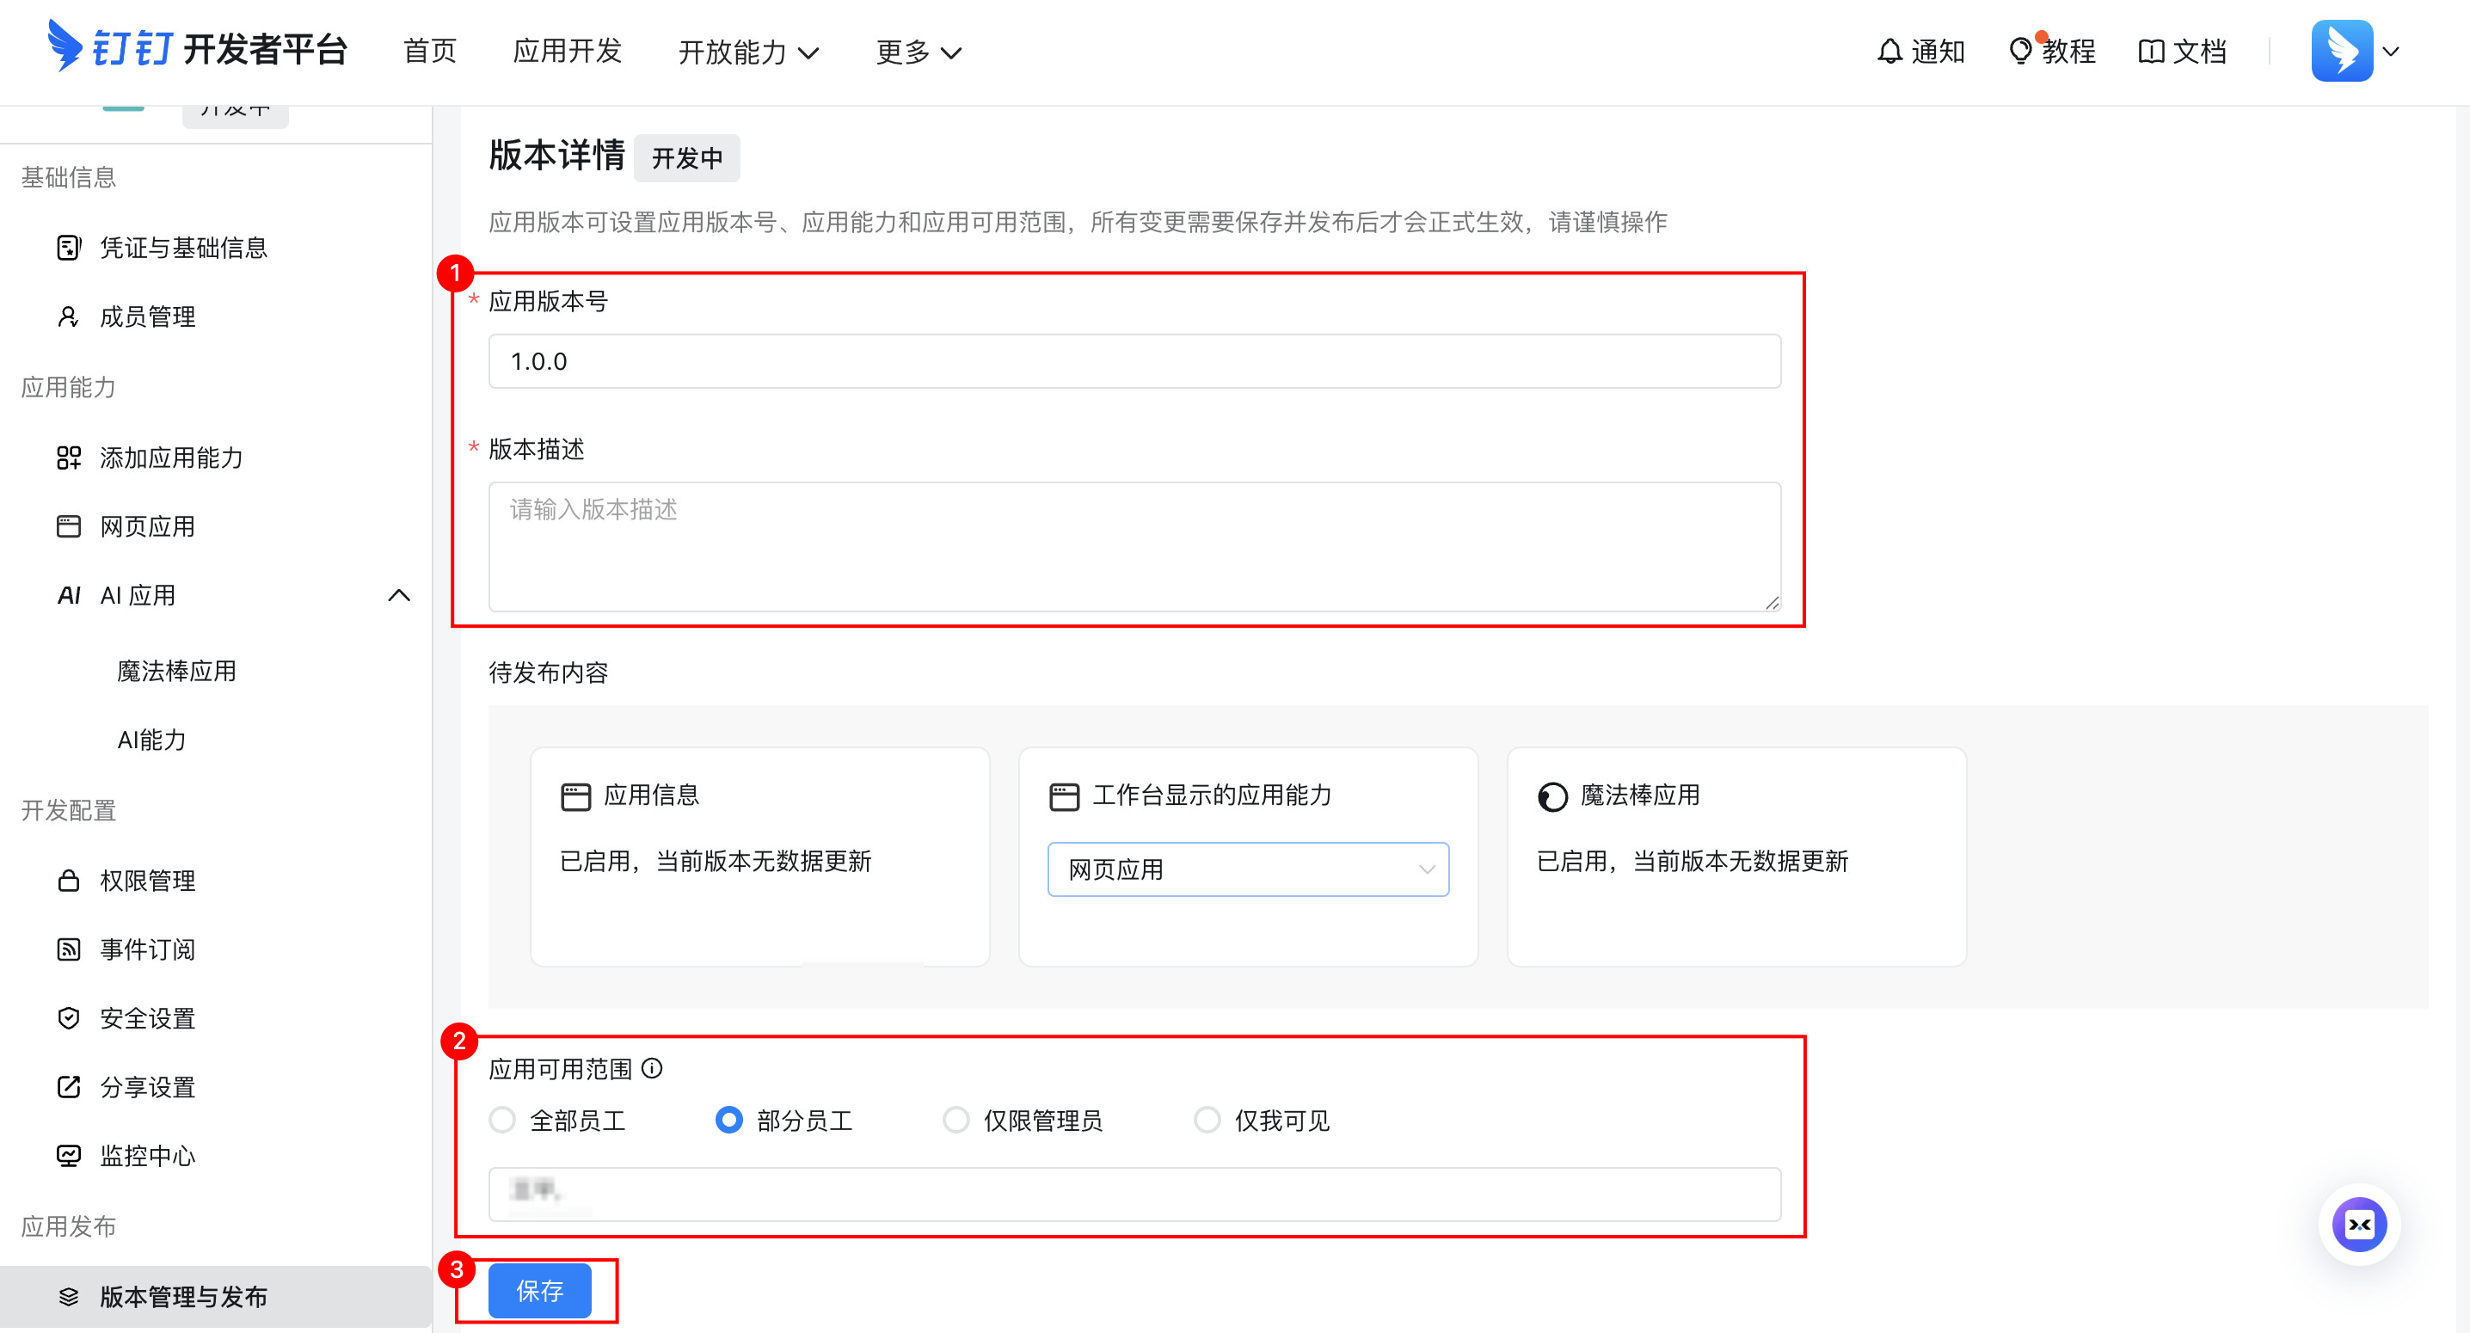Image resolution: width=2470 pixels, height=1333 pixels.
Task: Select the 仅限管理员 radio option
Action: click(956, 1120)
